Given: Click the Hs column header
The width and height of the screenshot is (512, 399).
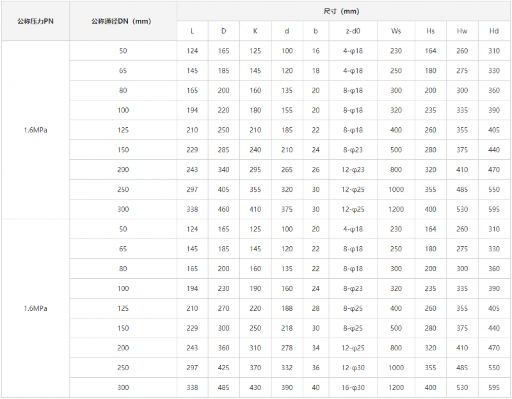Looking at the screenshot, I should click(430, 31).
